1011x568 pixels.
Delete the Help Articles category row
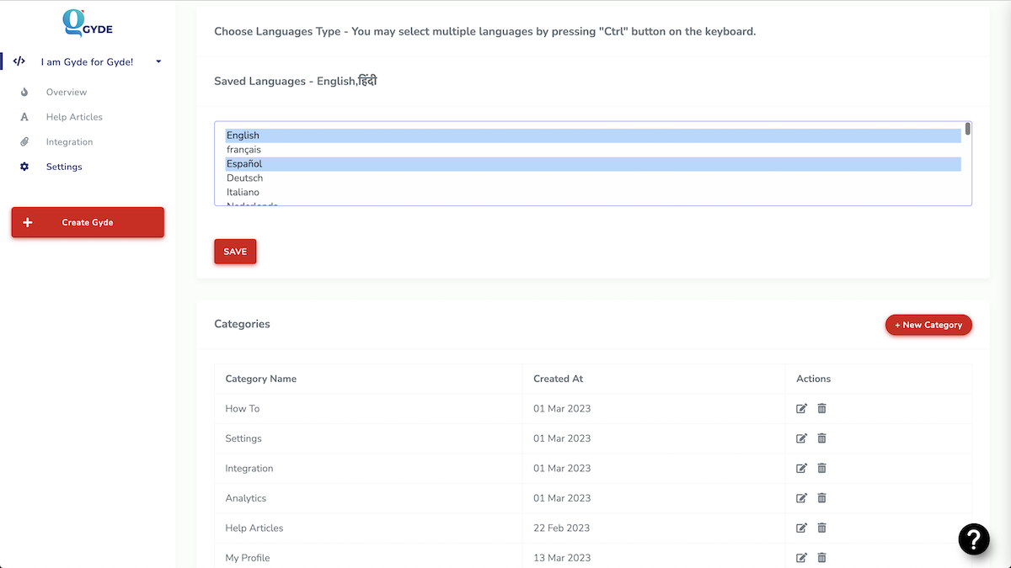pos(821,528)
